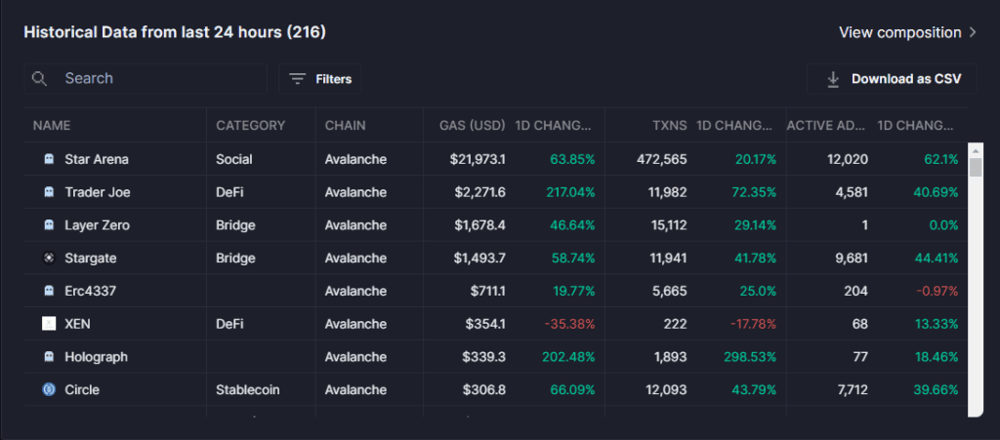Click the Star Arena ghost icon
Image resolution: width=1000 pixels, height=440 pixels.
(x=49, y=159)
